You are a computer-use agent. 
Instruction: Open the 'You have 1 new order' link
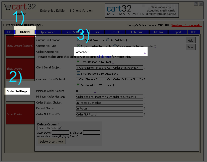[187, 25]
